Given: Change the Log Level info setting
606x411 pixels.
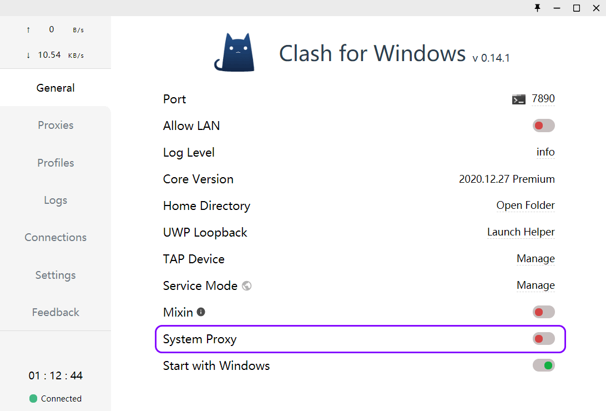Looking at the screenshot, I should point(546,152).
